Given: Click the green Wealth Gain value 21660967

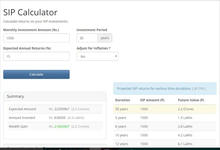Looking at the screenshot, I should pos(61,126).
